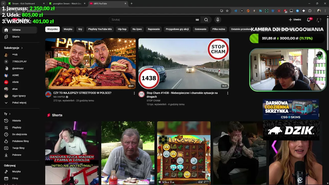Click the red uBlock extension icon
329x185 pixels.
click(279, 11)
